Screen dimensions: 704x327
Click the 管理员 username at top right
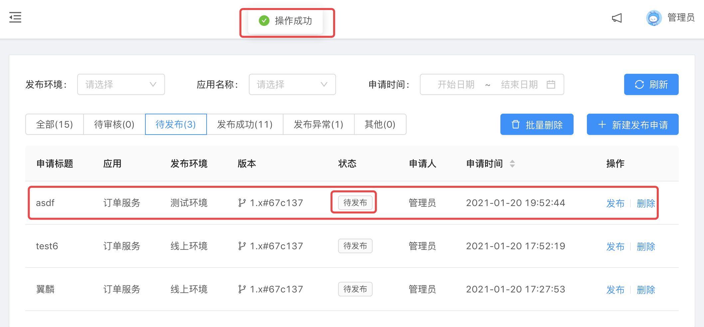click(681, 18)
